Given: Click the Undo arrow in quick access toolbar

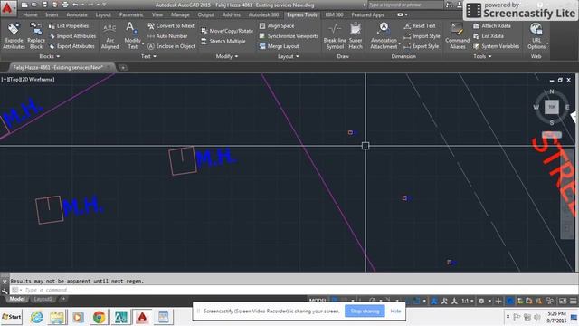Looking at the screenshot, I should pos(75,5).
